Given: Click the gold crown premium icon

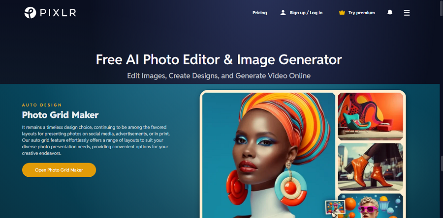Looking at the screenshot, I should click(342, 13).
